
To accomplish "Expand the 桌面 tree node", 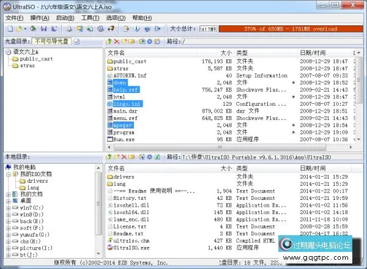I will pos(9,201).
